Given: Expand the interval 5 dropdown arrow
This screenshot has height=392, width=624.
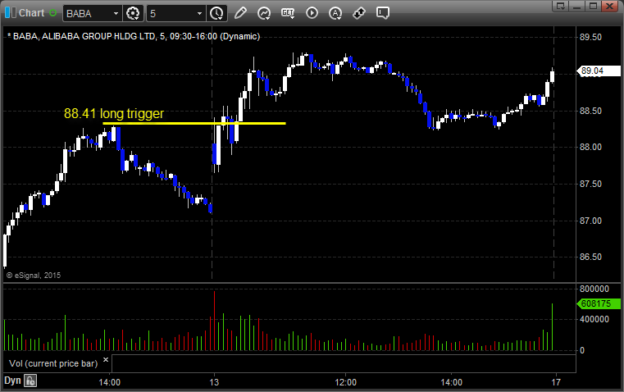Looking at the screenshot, I should coord(200,13).
